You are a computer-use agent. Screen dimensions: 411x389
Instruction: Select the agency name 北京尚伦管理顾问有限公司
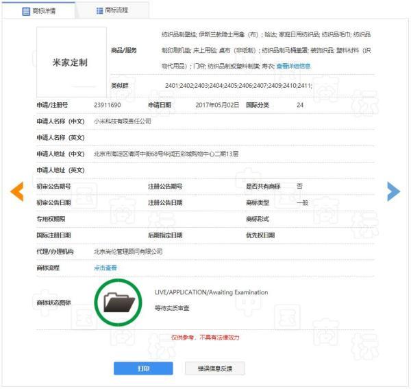(128, 252)
